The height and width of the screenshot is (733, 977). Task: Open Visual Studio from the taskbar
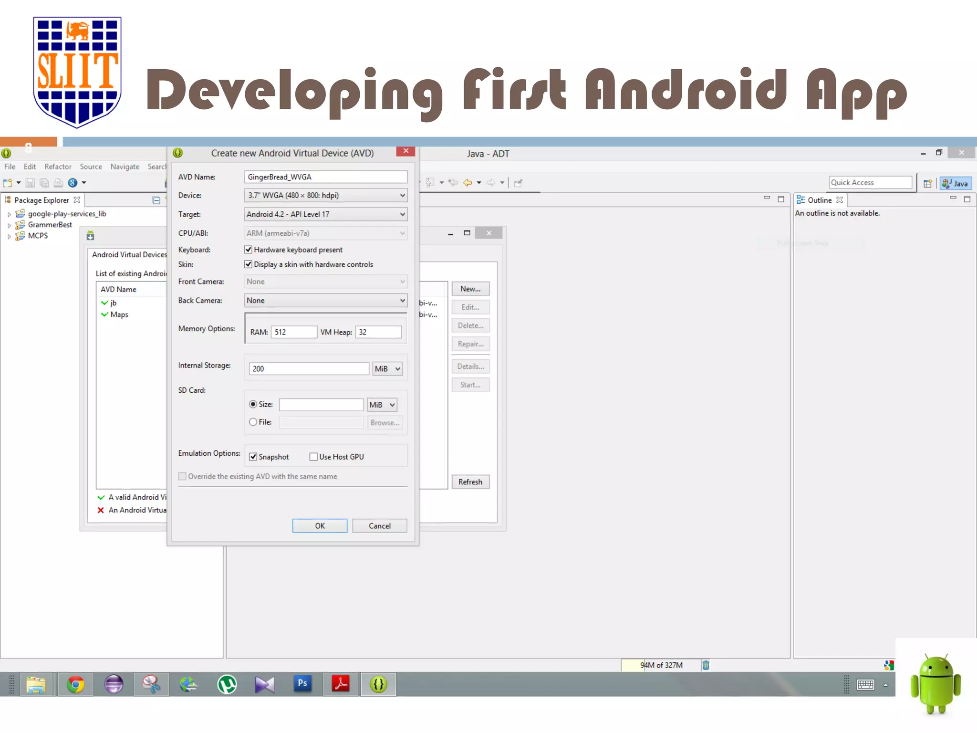click(265, 684)
